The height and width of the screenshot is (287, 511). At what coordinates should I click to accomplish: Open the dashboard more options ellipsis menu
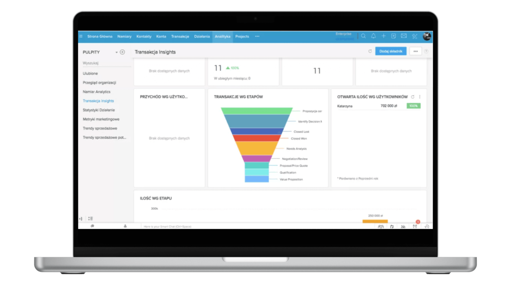(x=416, y=51)
